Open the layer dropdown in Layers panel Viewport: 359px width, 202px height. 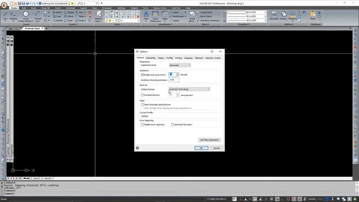pos(122,21)
